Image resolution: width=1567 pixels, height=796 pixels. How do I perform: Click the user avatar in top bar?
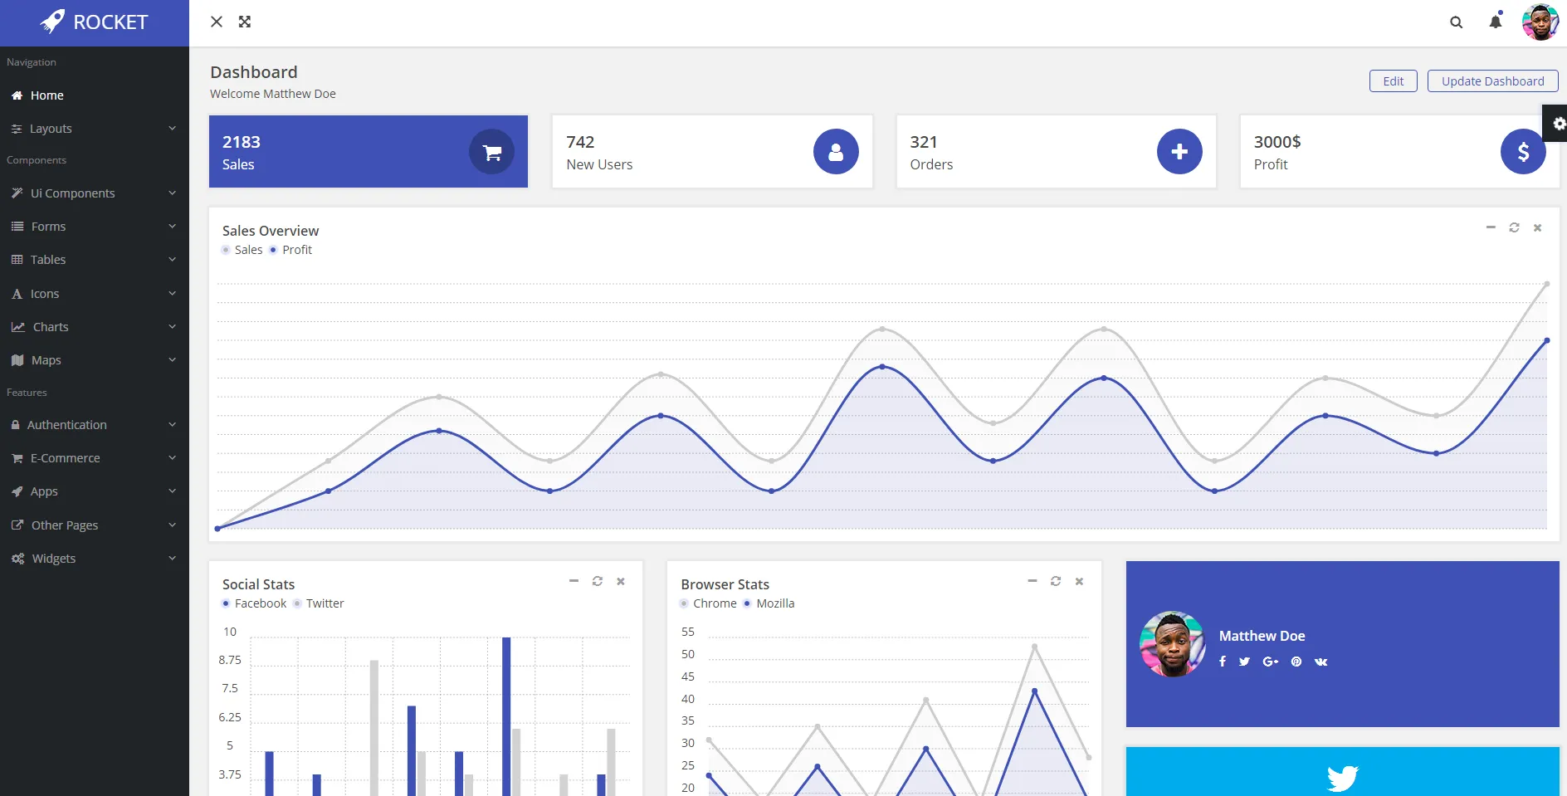[x=1540, y=22]
